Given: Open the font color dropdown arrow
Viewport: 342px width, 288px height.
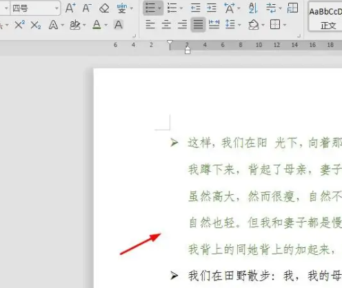Looking at the screenshot, I should (106, 25).
